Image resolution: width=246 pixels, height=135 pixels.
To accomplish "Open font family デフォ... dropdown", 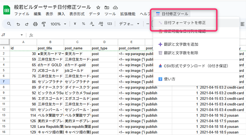I will point(129,24).
